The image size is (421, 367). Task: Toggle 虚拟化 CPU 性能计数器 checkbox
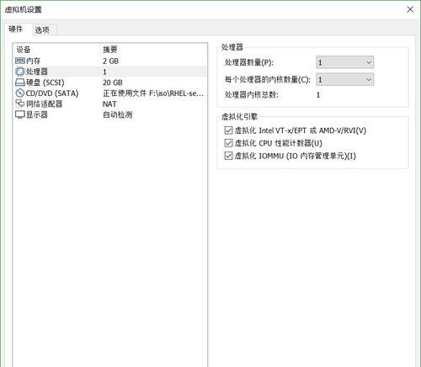pyautogui.click(x=228, y=143)
